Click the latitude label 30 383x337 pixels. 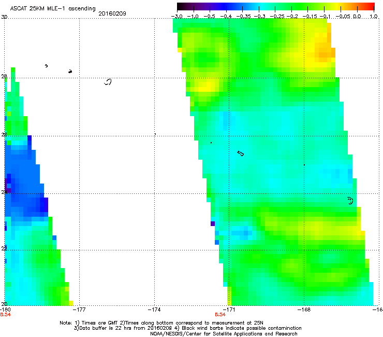tap(4, 17)
